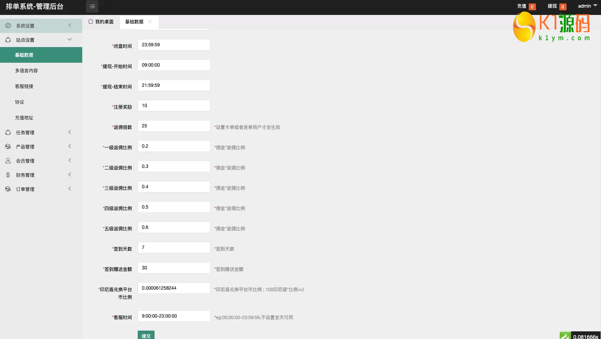Collapse the 站点设置 menu chevron

point(70,39)
